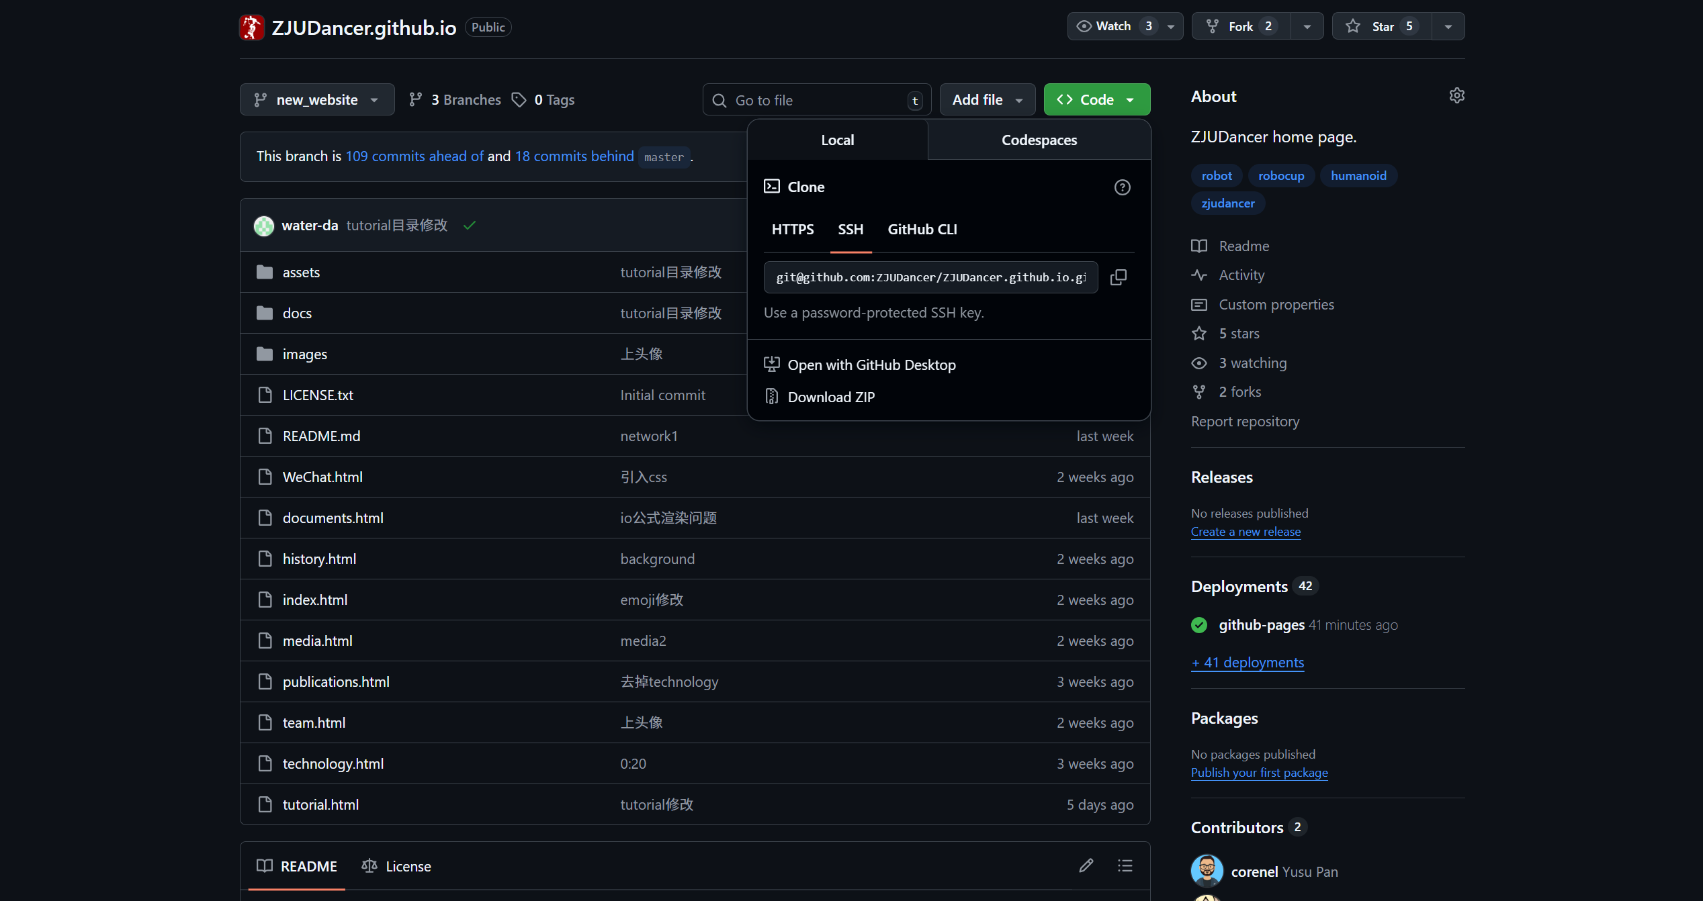Open the README outline list icon
This screenshot has width=1703, height=901.
pos(1125,865)
